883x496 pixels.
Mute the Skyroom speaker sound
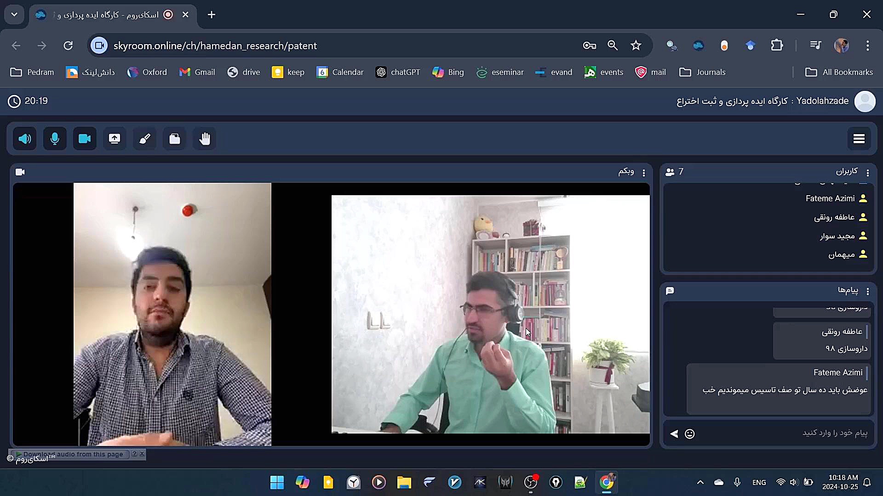click(25, 139)
